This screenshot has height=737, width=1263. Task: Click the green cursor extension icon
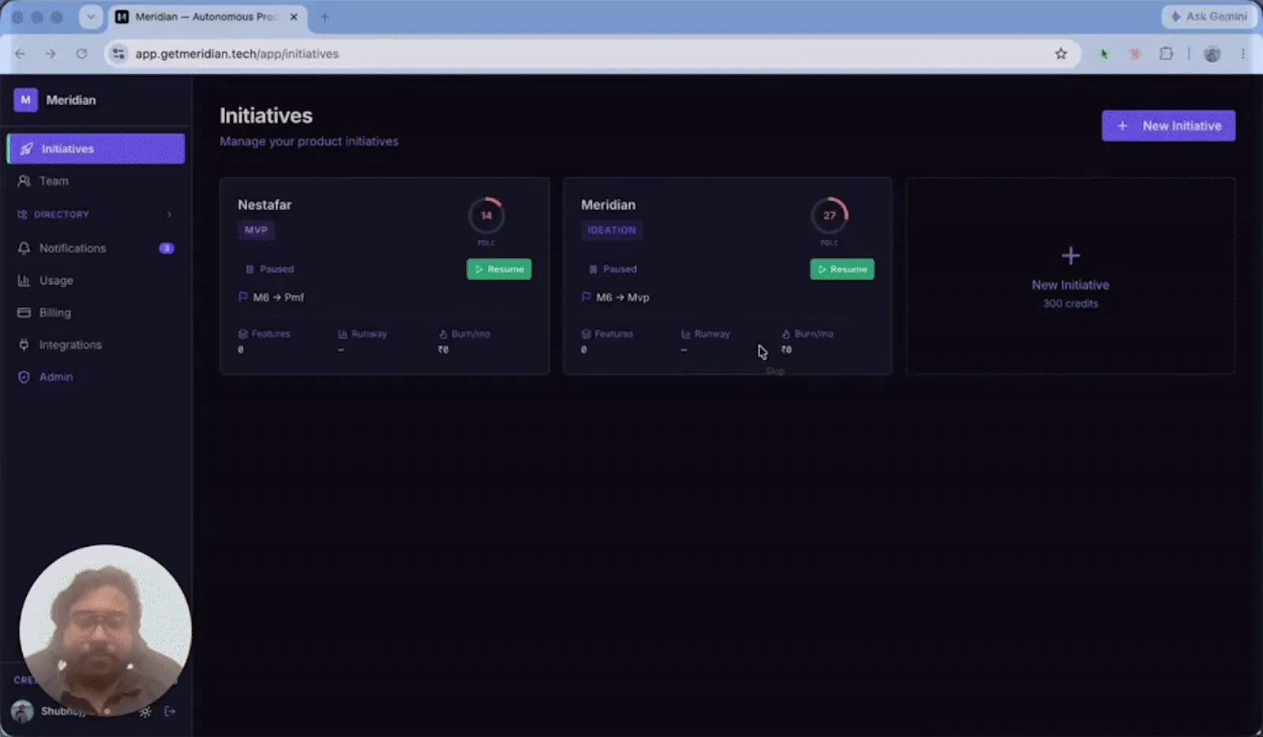point(1104,54)
